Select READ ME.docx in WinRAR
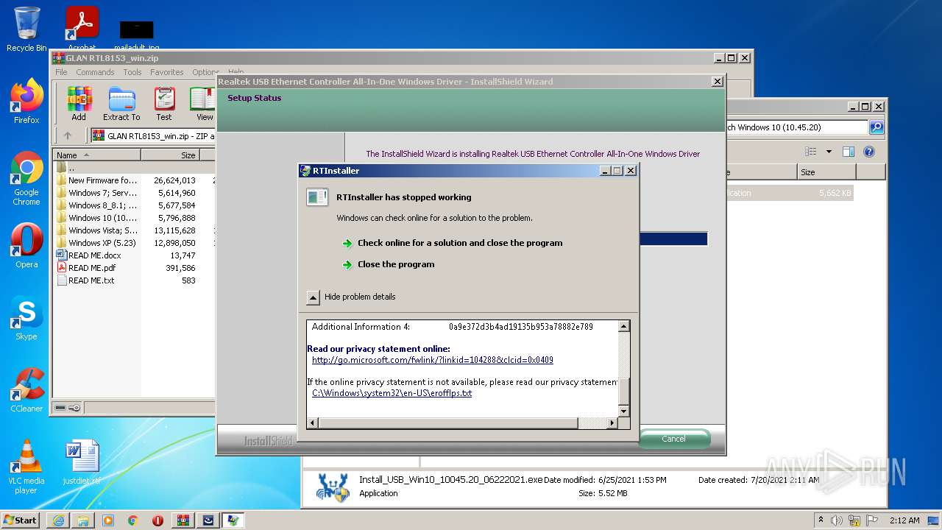The height and width of the screenshot is (530, 942). (89, 255)
